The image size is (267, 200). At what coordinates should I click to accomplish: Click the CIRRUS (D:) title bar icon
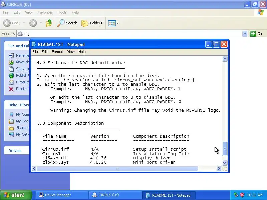tap(3, 4)
